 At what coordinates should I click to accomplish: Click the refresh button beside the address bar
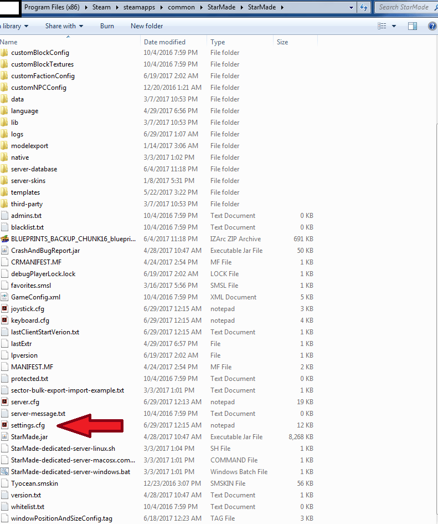click(x=364, y=7)
